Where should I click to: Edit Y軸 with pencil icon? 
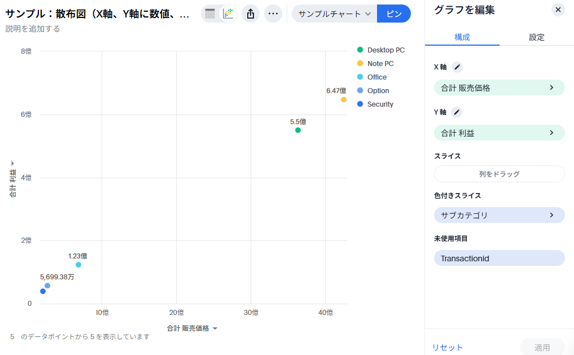pos(457,112)
